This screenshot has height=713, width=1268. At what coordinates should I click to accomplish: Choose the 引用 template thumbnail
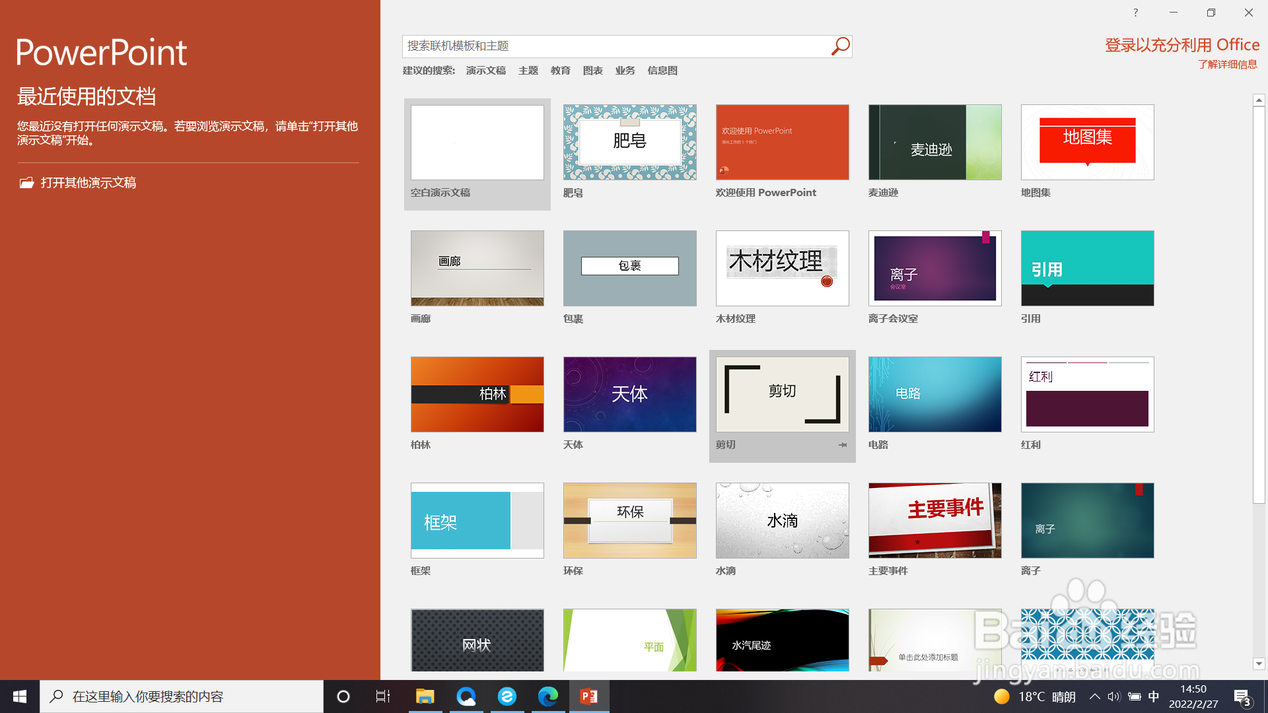point(1088,269)
